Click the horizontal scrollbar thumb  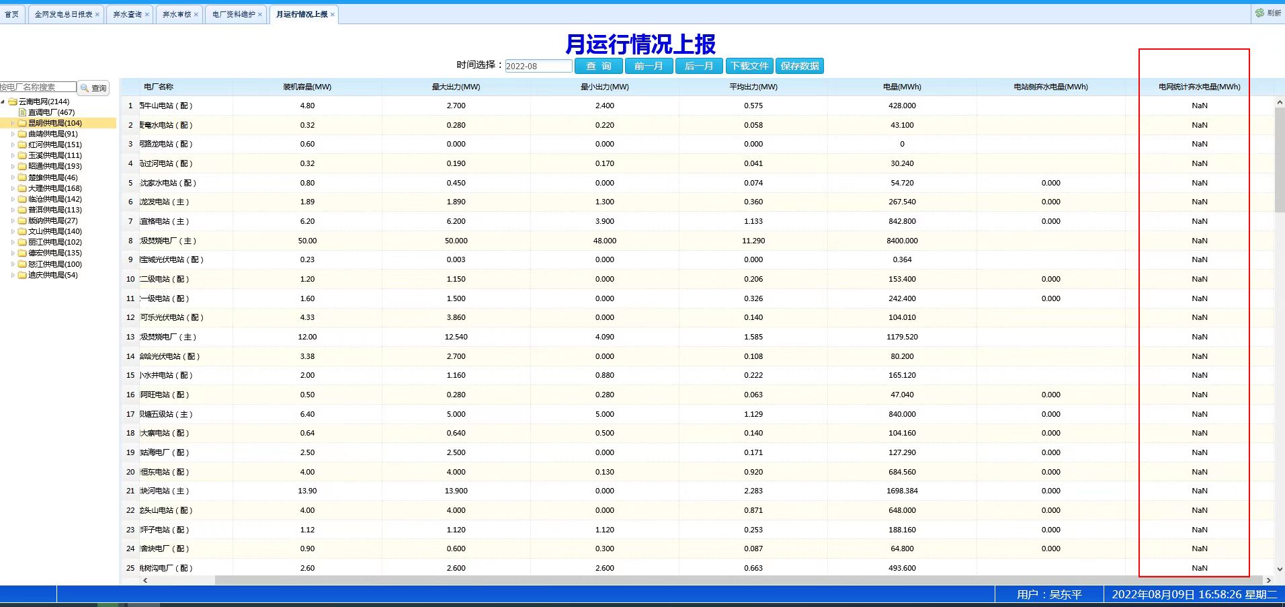pyautogui.click(x=739, y=580)
